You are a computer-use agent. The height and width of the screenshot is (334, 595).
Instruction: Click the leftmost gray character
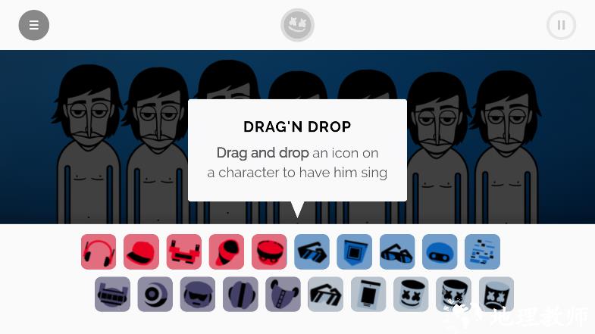[89, 146]
